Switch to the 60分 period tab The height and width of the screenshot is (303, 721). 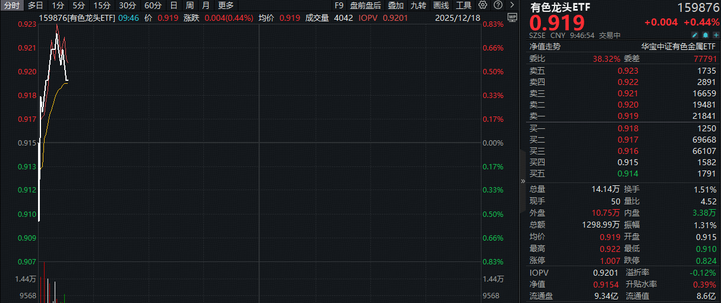[153, 5]
